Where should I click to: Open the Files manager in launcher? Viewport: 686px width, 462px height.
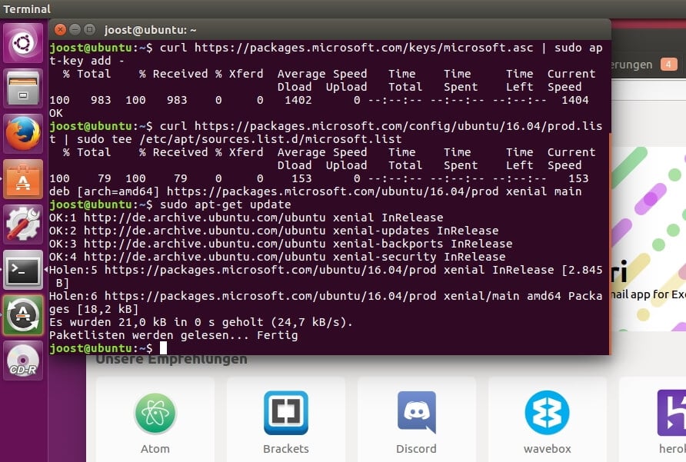pos(23,88)
